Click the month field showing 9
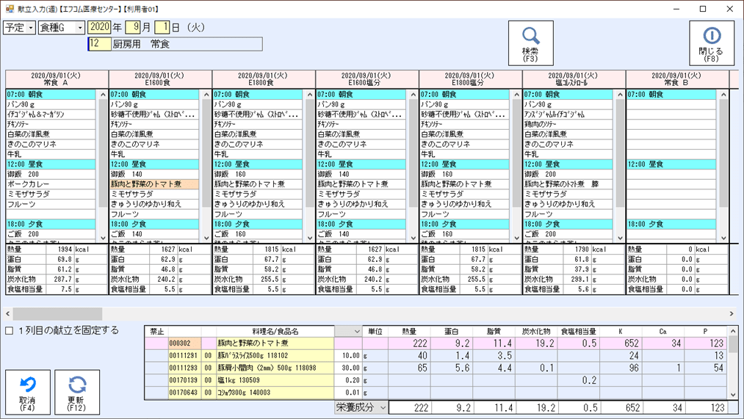This screenshot has height=419, width=744. coord(133,27)
